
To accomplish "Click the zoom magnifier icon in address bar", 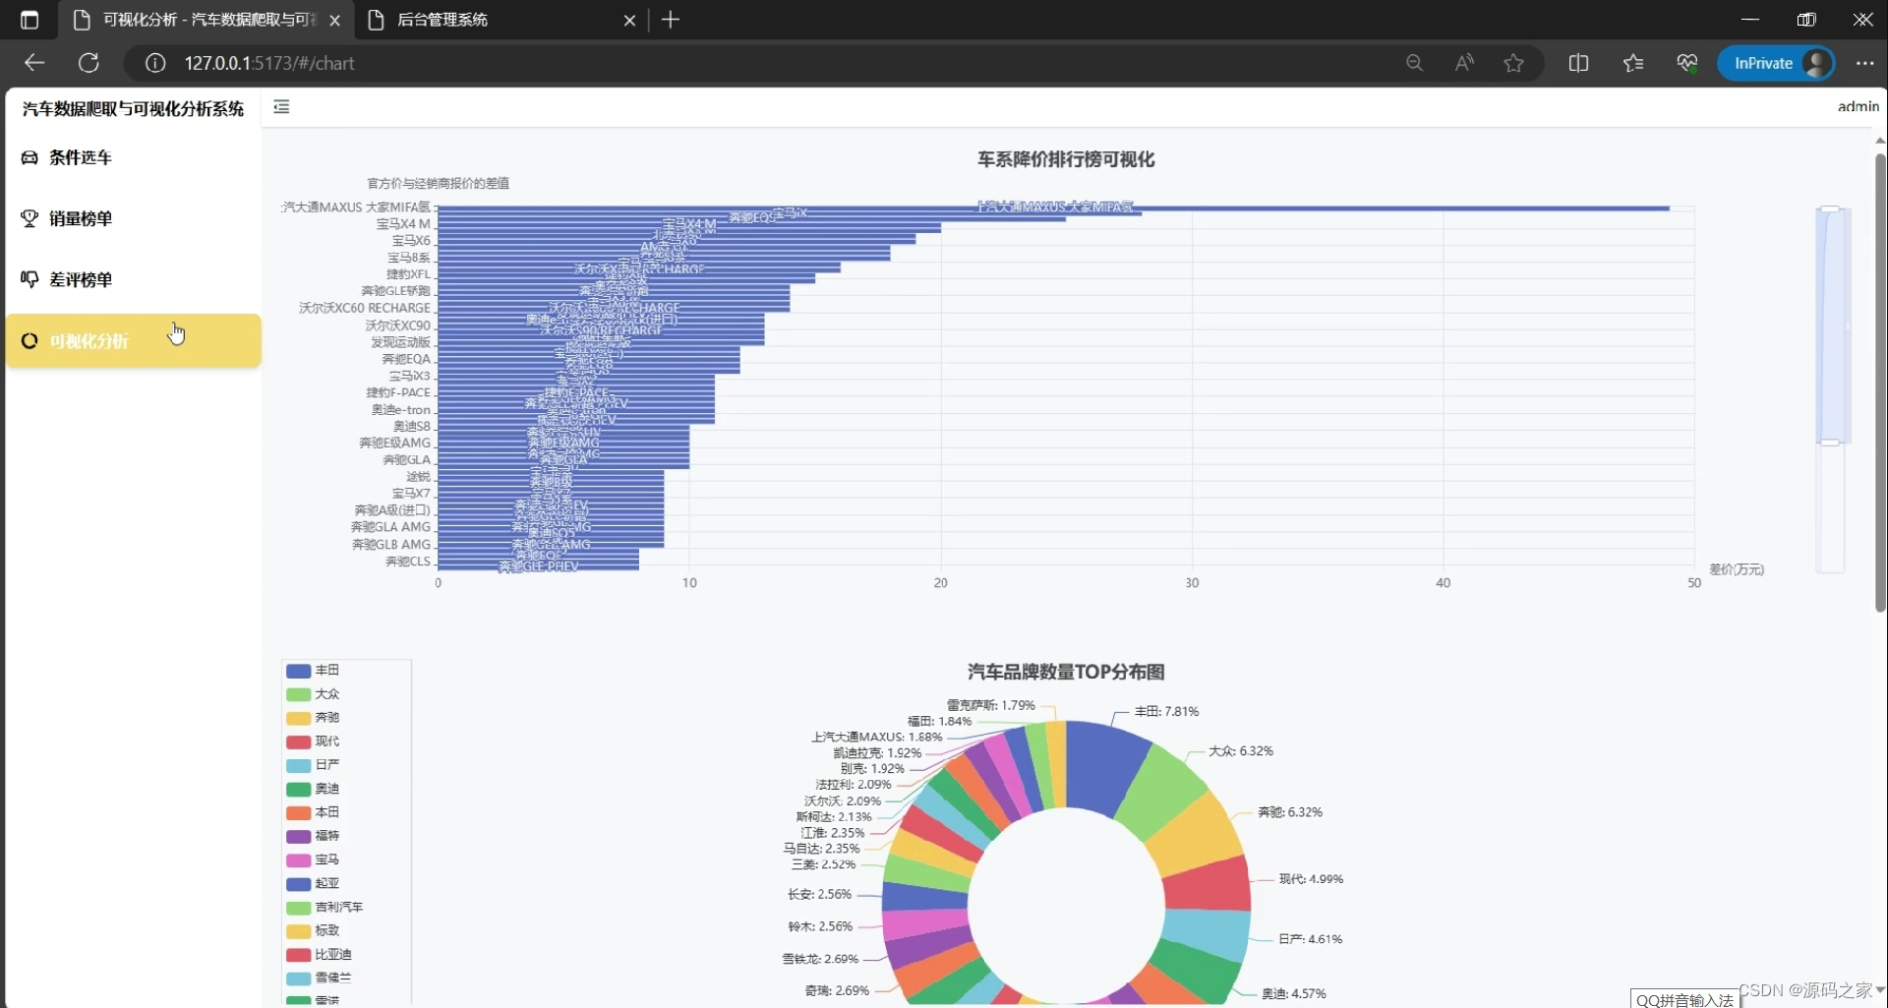I will (x=1414, y=63).
